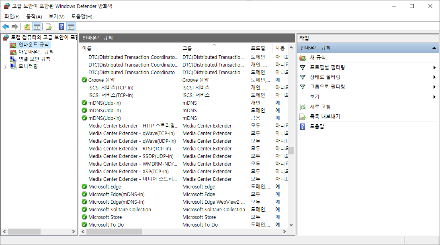
Task: Open the 프로필별 필터링 submenu arrow
Action: [434, 67]
